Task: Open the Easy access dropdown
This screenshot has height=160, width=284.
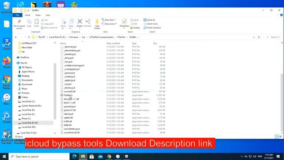Action: pyautogui.click(x=110, y=24)
